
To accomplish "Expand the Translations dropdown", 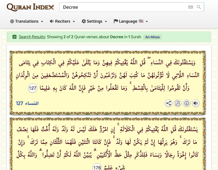I will tap(27, 21).
